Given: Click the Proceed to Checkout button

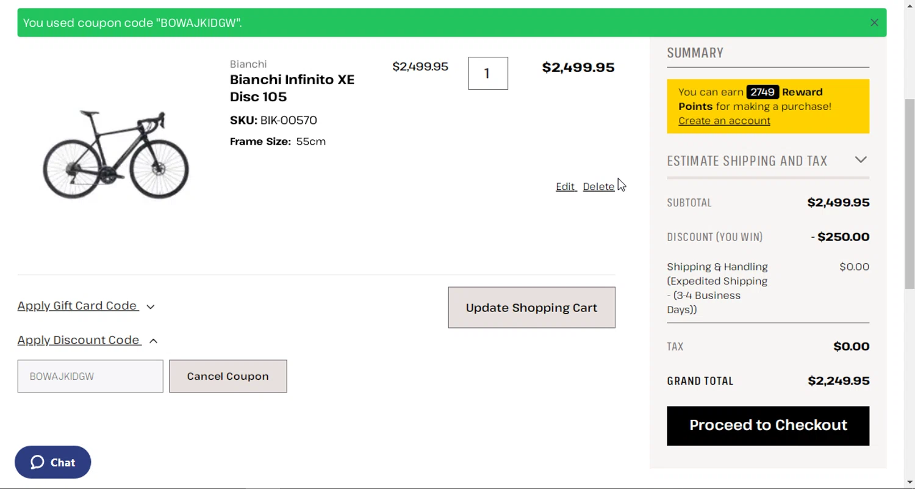Looking at the screenshot, I should 767,426.
